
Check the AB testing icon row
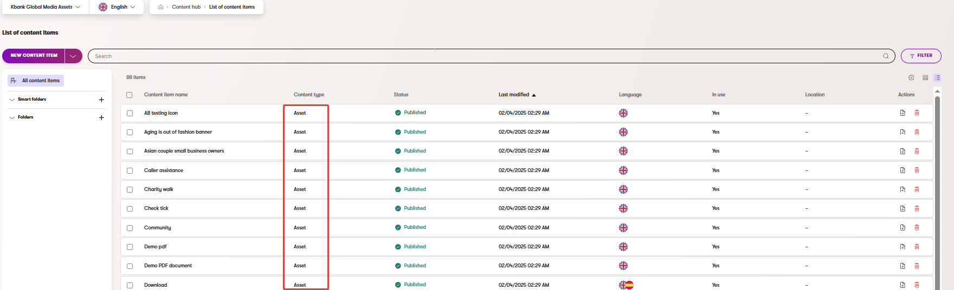point(130,113)
